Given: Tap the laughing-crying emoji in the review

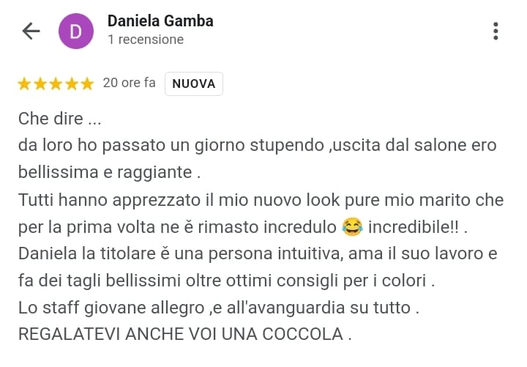Looking at the screenshot, I should pyautogui.click(x=352, y=227).
